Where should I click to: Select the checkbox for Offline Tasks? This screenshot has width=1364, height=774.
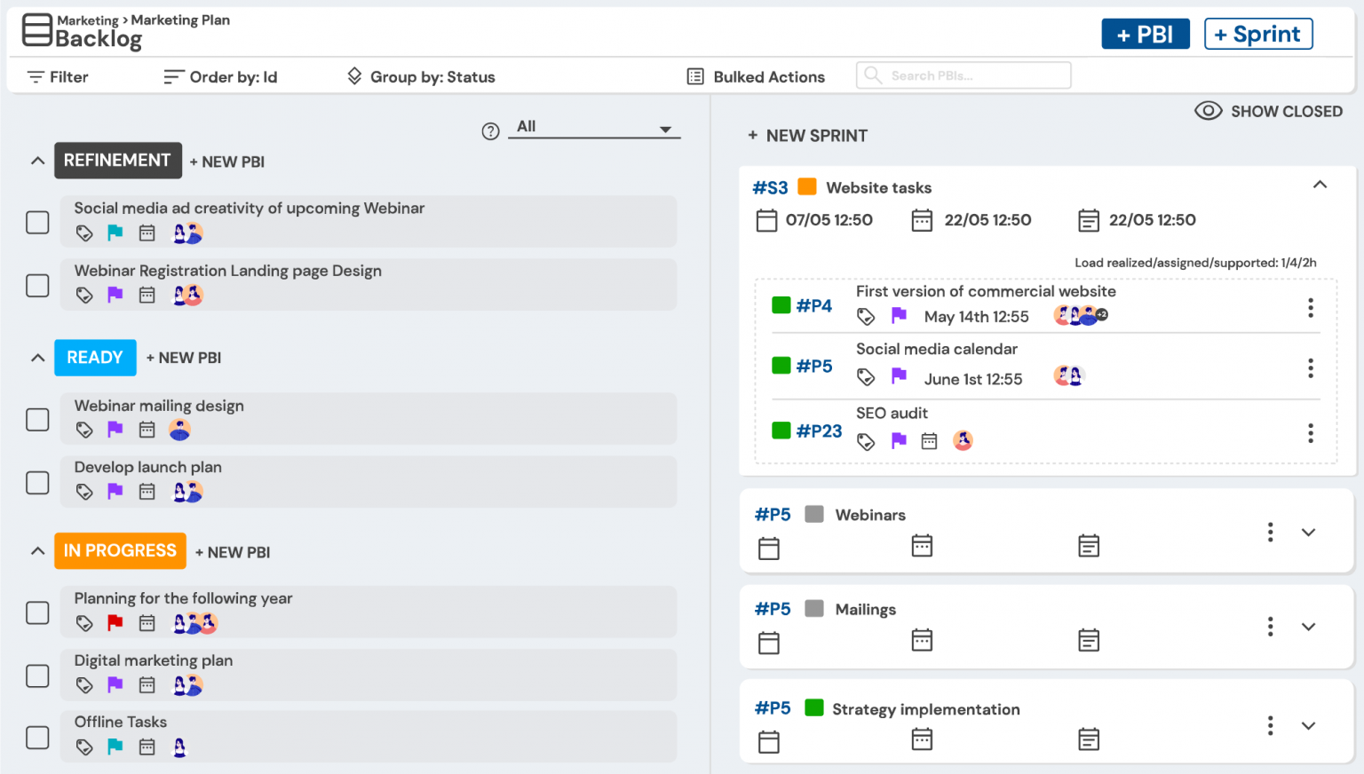click(x=37, y=738)
